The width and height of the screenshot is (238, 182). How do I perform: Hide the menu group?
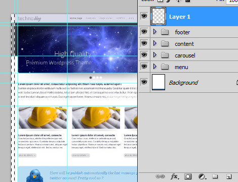click(144, 67)
